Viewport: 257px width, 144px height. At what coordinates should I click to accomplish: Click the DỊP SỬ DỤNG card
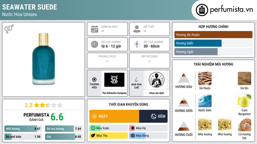click(150, 60)
